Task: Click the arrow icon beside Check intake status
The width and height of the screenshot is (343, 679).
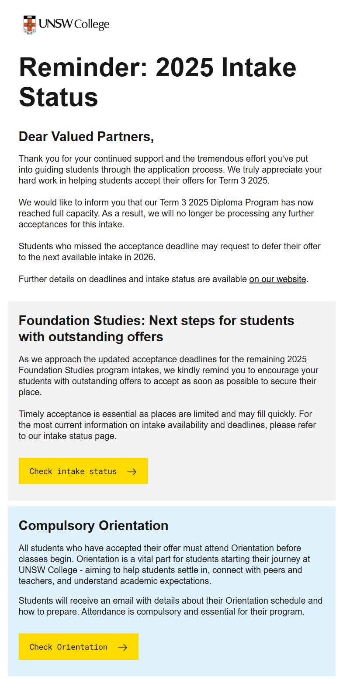Action: [132, 471]
